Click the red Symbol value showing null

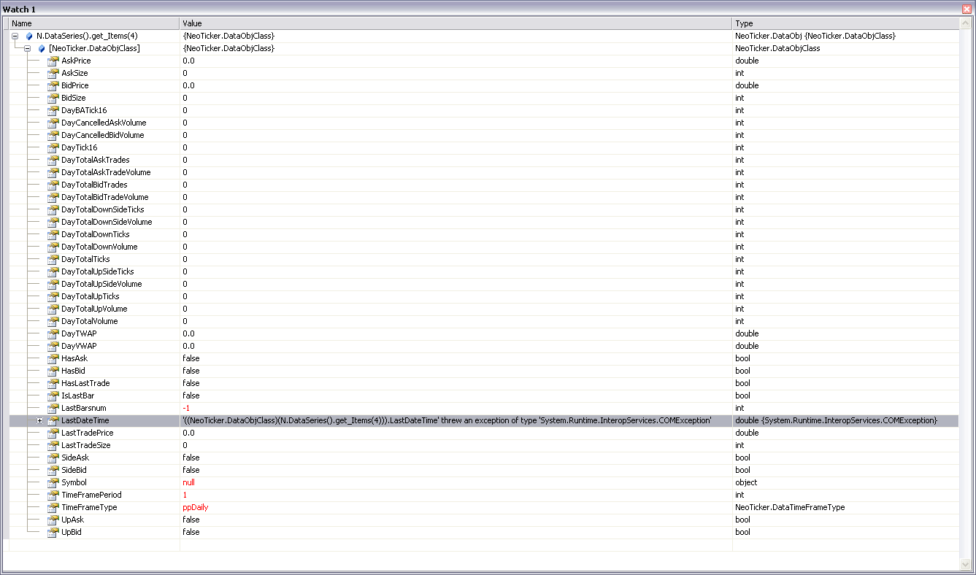pyautogui.click(x=188, y=482)
